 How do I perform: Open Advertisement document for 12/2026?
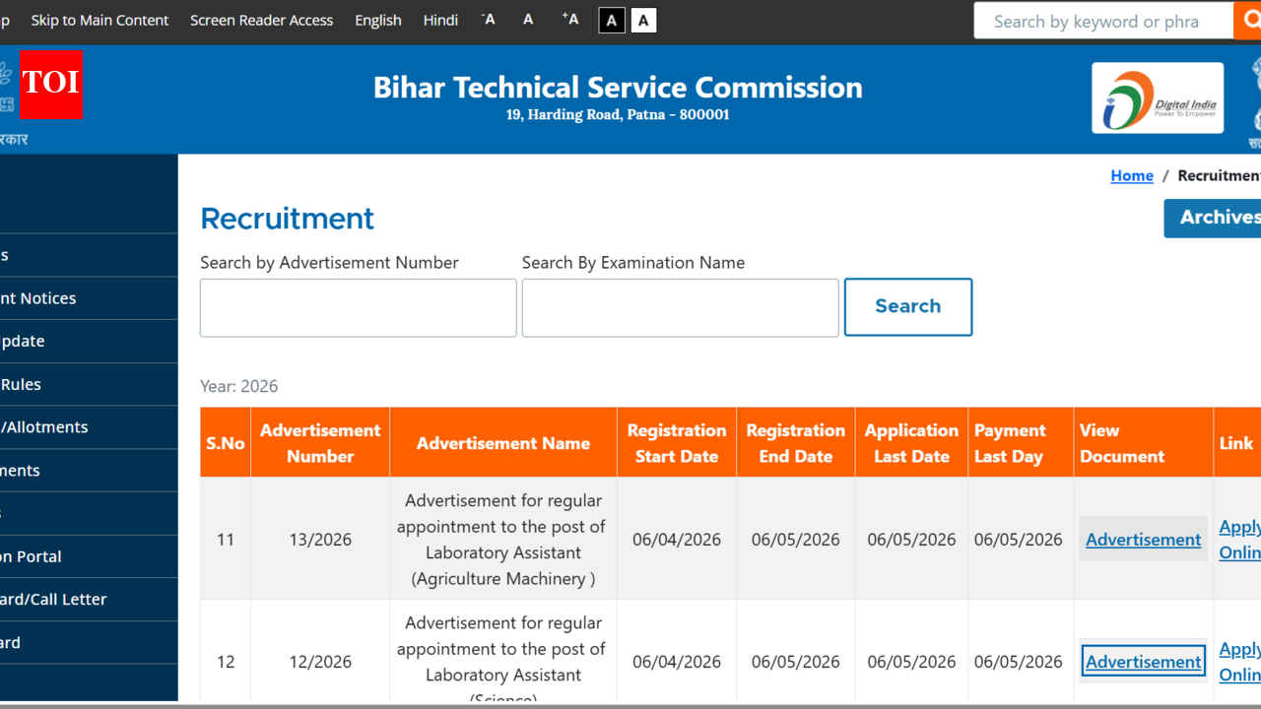[x=1144, y=662]
